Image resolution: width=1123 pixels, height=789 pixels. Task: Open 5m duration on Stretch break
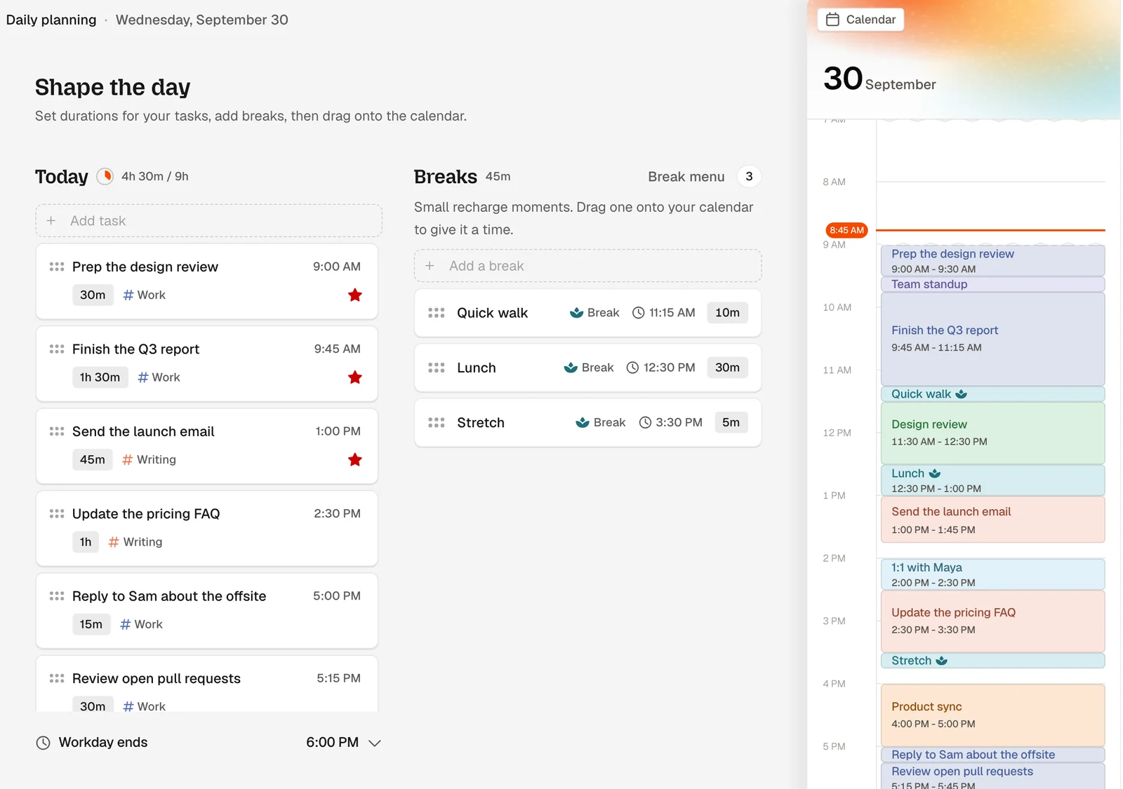pos(731,422)
